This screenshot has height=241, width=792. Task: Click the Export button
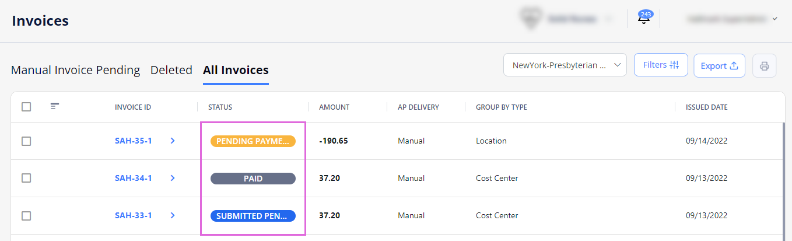click(x=719, y=66)
